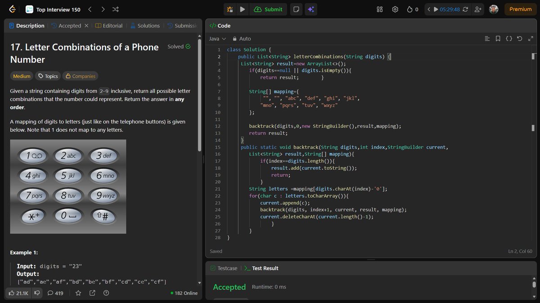Click the invite user icon

[x=478, y=9]
